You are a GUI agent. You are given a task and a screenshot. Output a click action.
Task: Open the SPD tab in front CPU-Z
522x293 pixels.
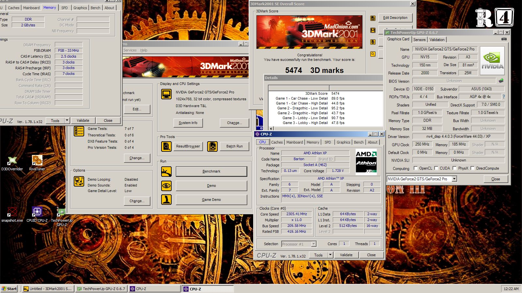click(328, 142)
